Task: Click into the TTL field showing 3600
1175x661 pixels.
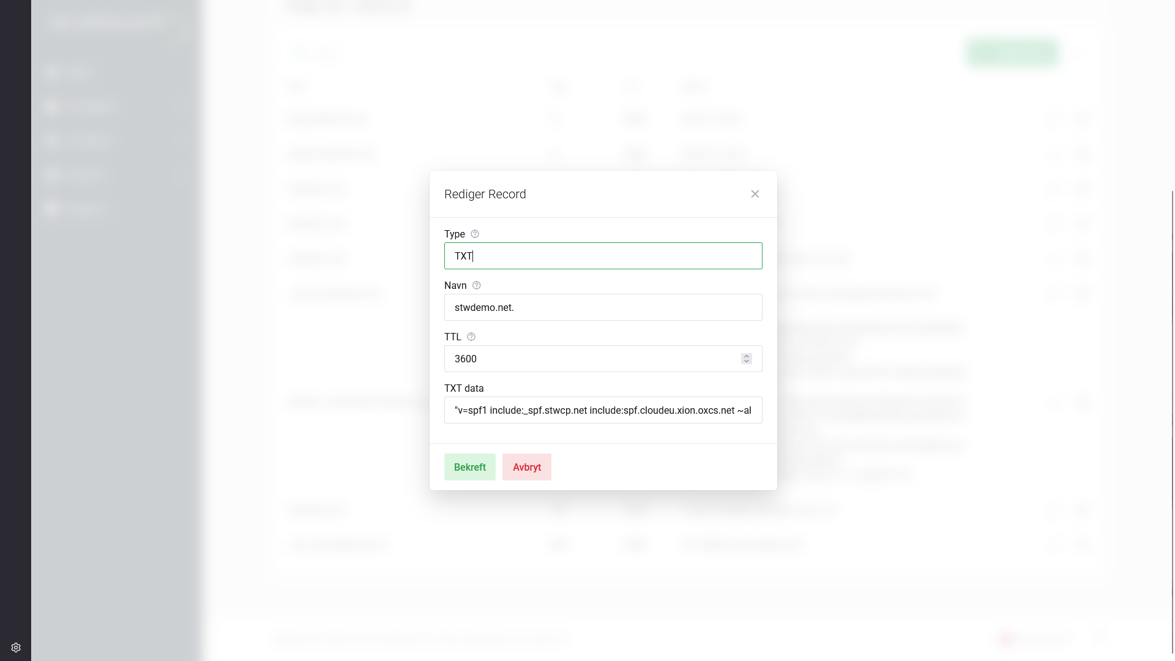Action: [x=594, y=359]
